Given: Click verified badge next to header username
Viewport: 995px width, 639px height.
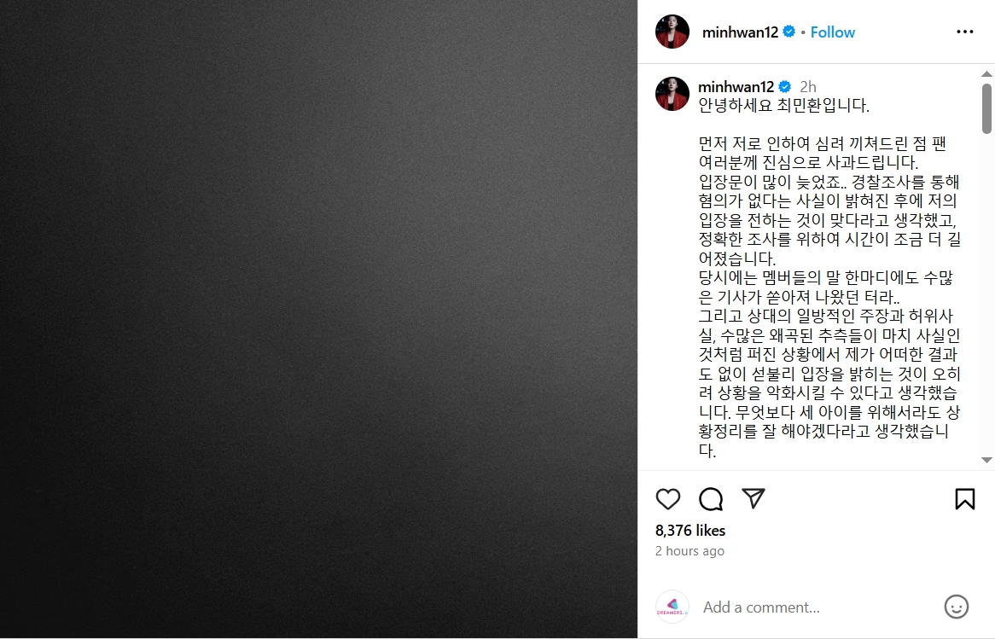Looking at the screenshot, I should pos(788,32).
